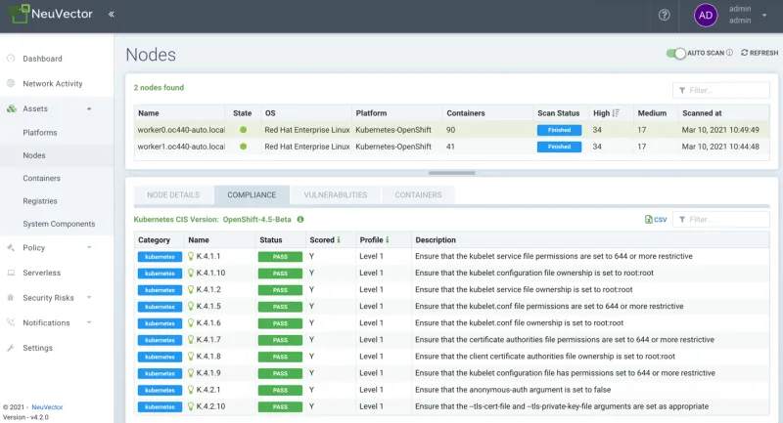The height and width of the screenshot is (423, 783).
Task: Toggle the Auto Scan switch
Action: pos(675,53)
